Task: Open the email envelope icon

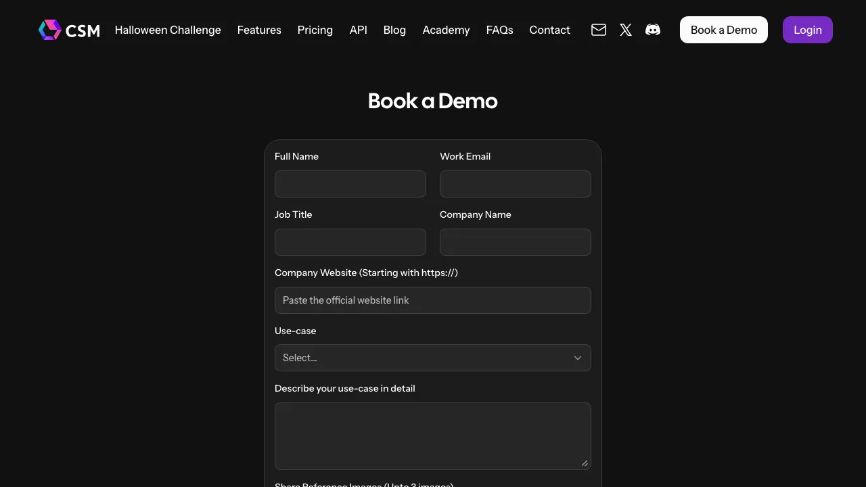Action: point(598,30)
